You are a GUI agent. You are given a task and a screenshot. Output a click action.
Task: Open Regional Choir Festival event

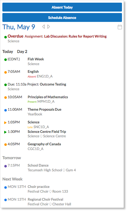[45, 199]
